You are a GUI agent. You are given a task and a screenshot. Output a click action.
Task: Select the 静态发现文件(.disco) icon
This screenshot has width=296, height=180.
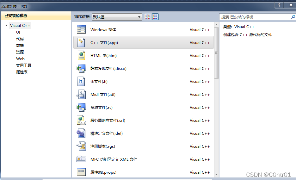click(x=81, y=68)
